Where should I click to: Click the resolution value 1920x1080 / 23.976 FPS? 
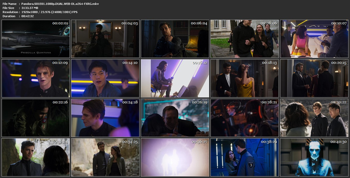pos(49,12)
